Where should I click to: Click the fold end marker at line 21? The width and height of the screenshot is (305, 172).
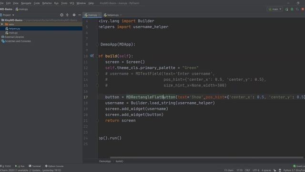97,120
